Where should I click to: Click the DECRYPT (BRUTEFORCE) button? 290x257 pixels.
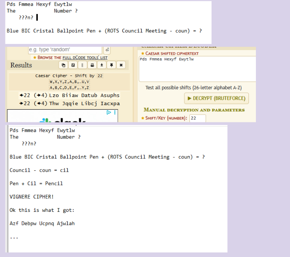[216, 99]
